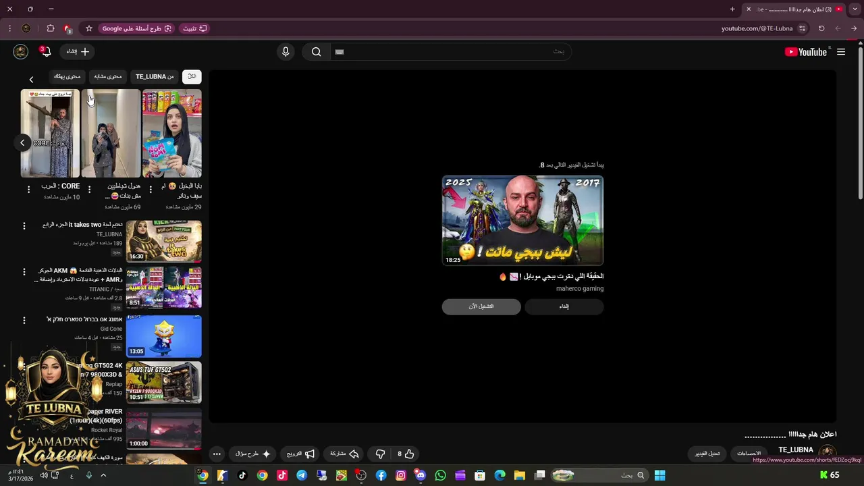Click the Promote (الترويج) megaphone button

(300, 454)
